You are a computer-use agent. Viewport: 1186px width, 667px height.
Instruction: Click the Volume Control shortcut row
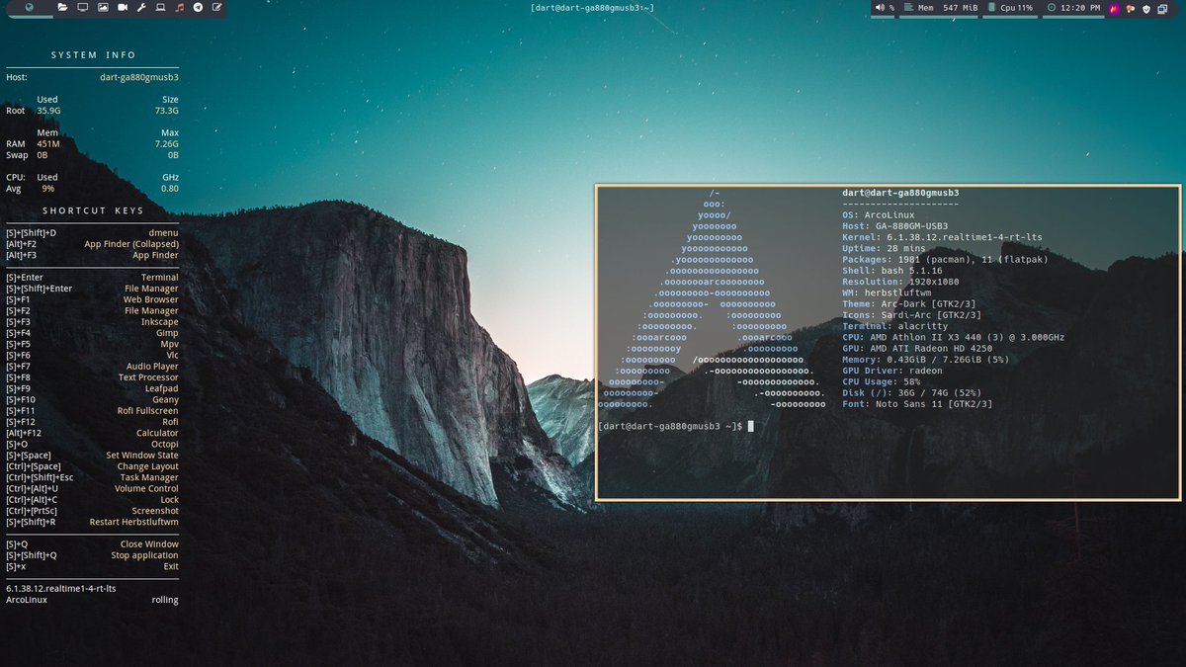coord(92,488)
